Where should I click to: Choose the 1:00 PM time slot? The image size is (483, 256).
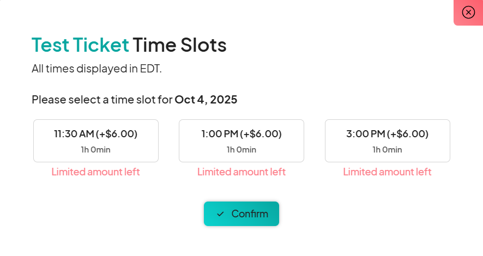coord(241,141)
